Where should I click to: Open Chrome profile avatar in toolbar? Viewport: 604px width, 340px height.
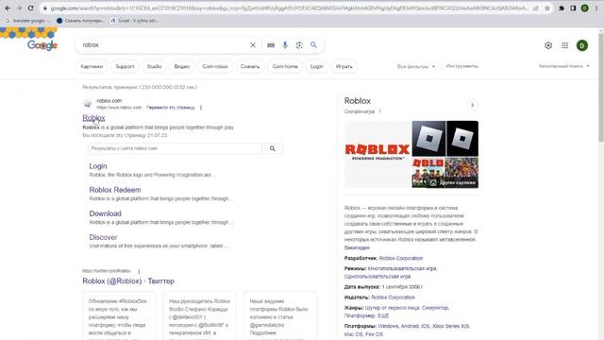(x=584, y=8)
